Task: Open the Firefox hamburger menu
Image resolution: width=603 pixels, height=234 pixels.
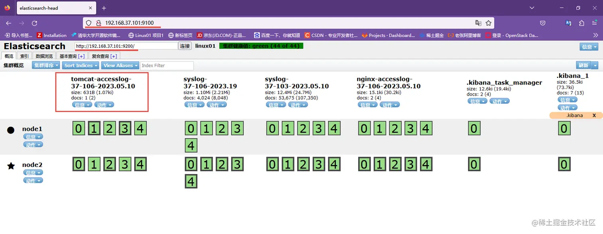Action: pyautogui.click(x=594, y=23)
